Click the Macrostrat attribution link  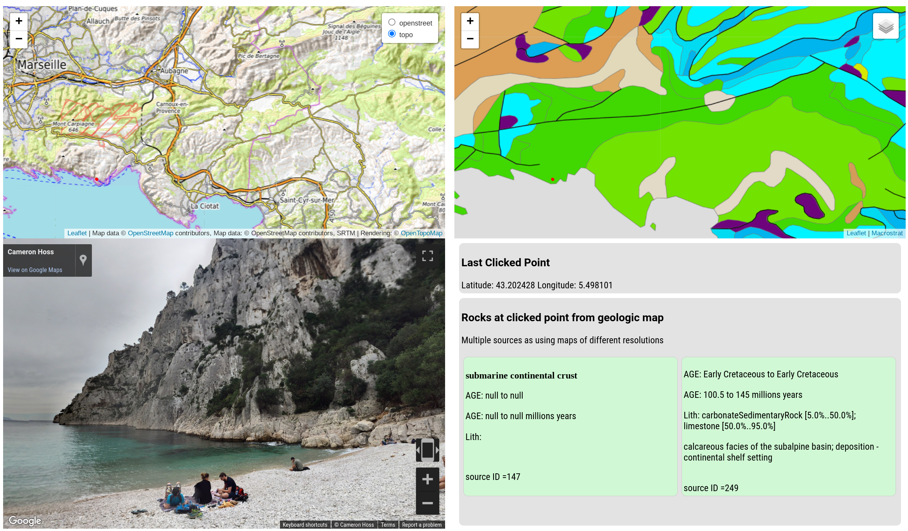point(887,233)
